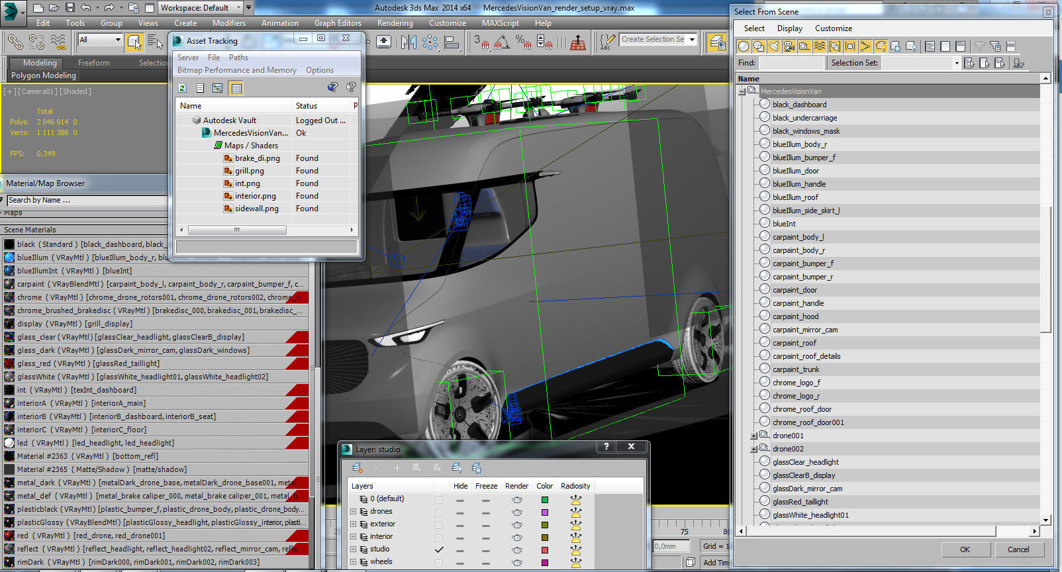Click Select Invert icon in Select From Scene
The height and width of the screenshot is (572, 1062).
pyautogui.click(x=961, y=46)
